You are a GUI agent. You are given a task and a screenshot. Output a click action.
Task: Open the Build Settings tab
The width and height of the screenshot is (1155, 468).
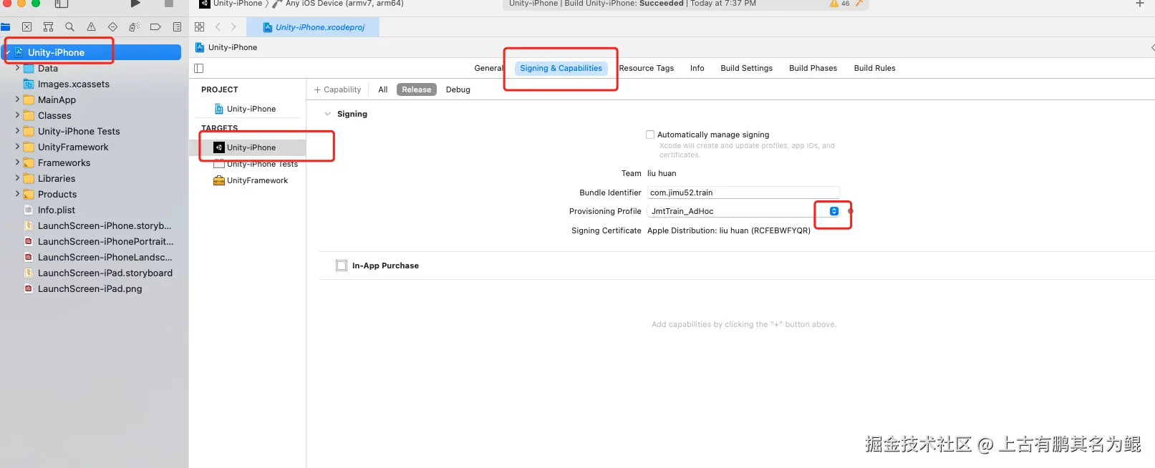(747, 69)
